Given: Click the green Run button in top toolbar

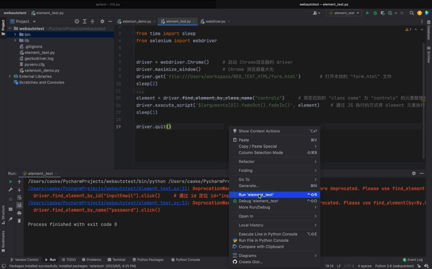Looking at the screenshot, I should (x=368, y=13).
